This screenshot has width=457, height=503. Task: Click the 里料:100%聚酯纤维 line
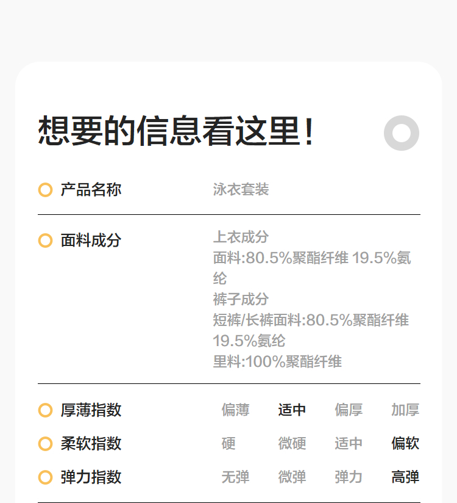pyautogui.click(x=277, y=362)
